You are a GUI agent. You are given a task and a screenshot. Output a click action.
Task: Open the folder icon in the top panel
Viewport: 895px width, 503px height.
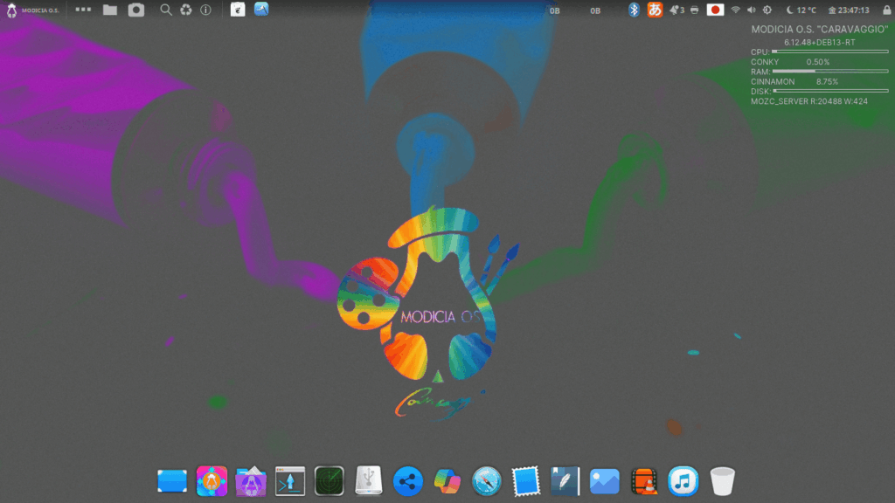109,10
